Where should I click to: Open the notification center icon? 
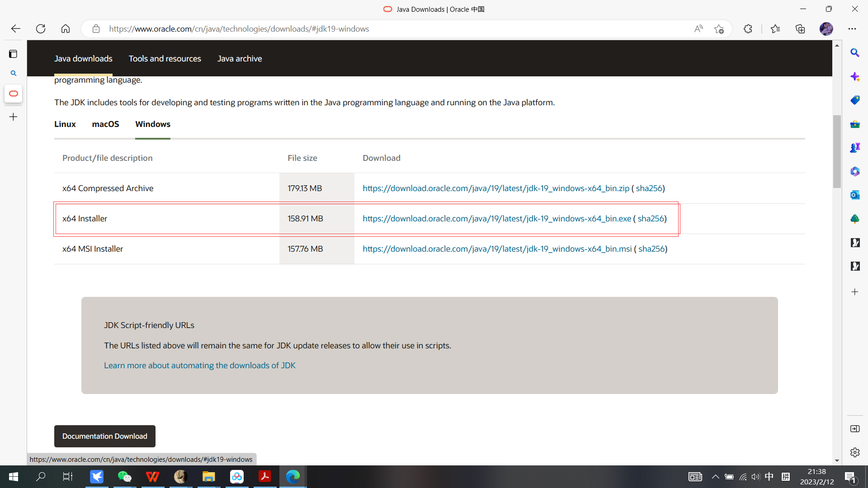tap(850, 477)
